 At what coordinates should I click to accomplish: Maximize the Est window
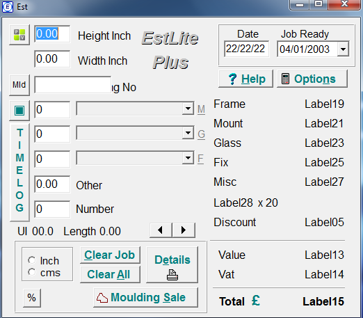click(x=318, y=4)
